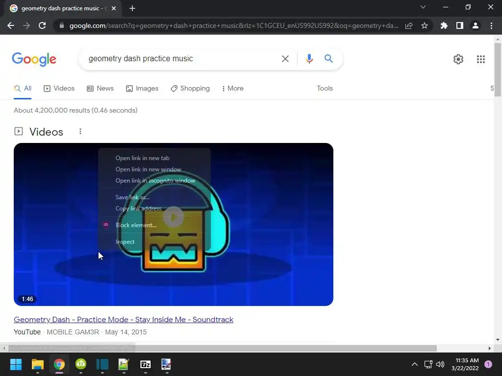502x376 pixels.
Task: Open File Explorer from the taskbar
Action: (x=37, y=364)
